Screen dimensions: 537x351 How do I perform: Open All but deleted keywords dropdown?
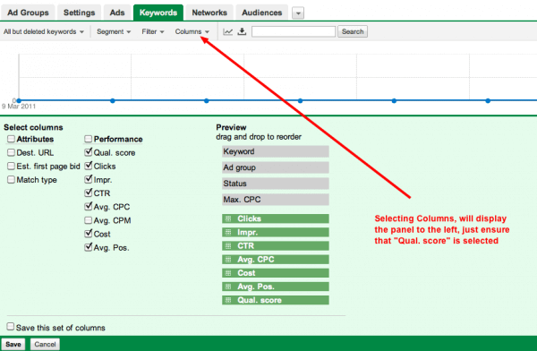[x=44, y=31]
